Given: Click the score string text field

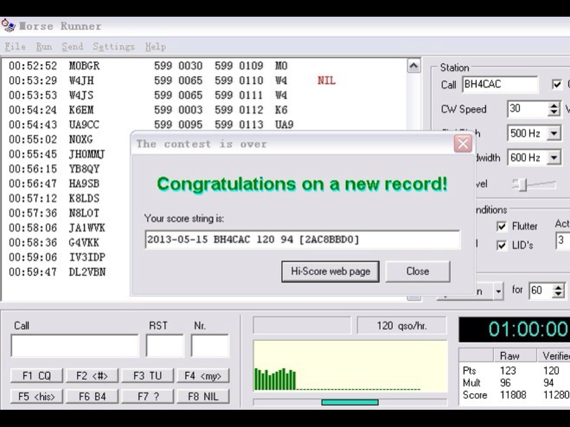Looking at the screenshot, I should point(302,240).
